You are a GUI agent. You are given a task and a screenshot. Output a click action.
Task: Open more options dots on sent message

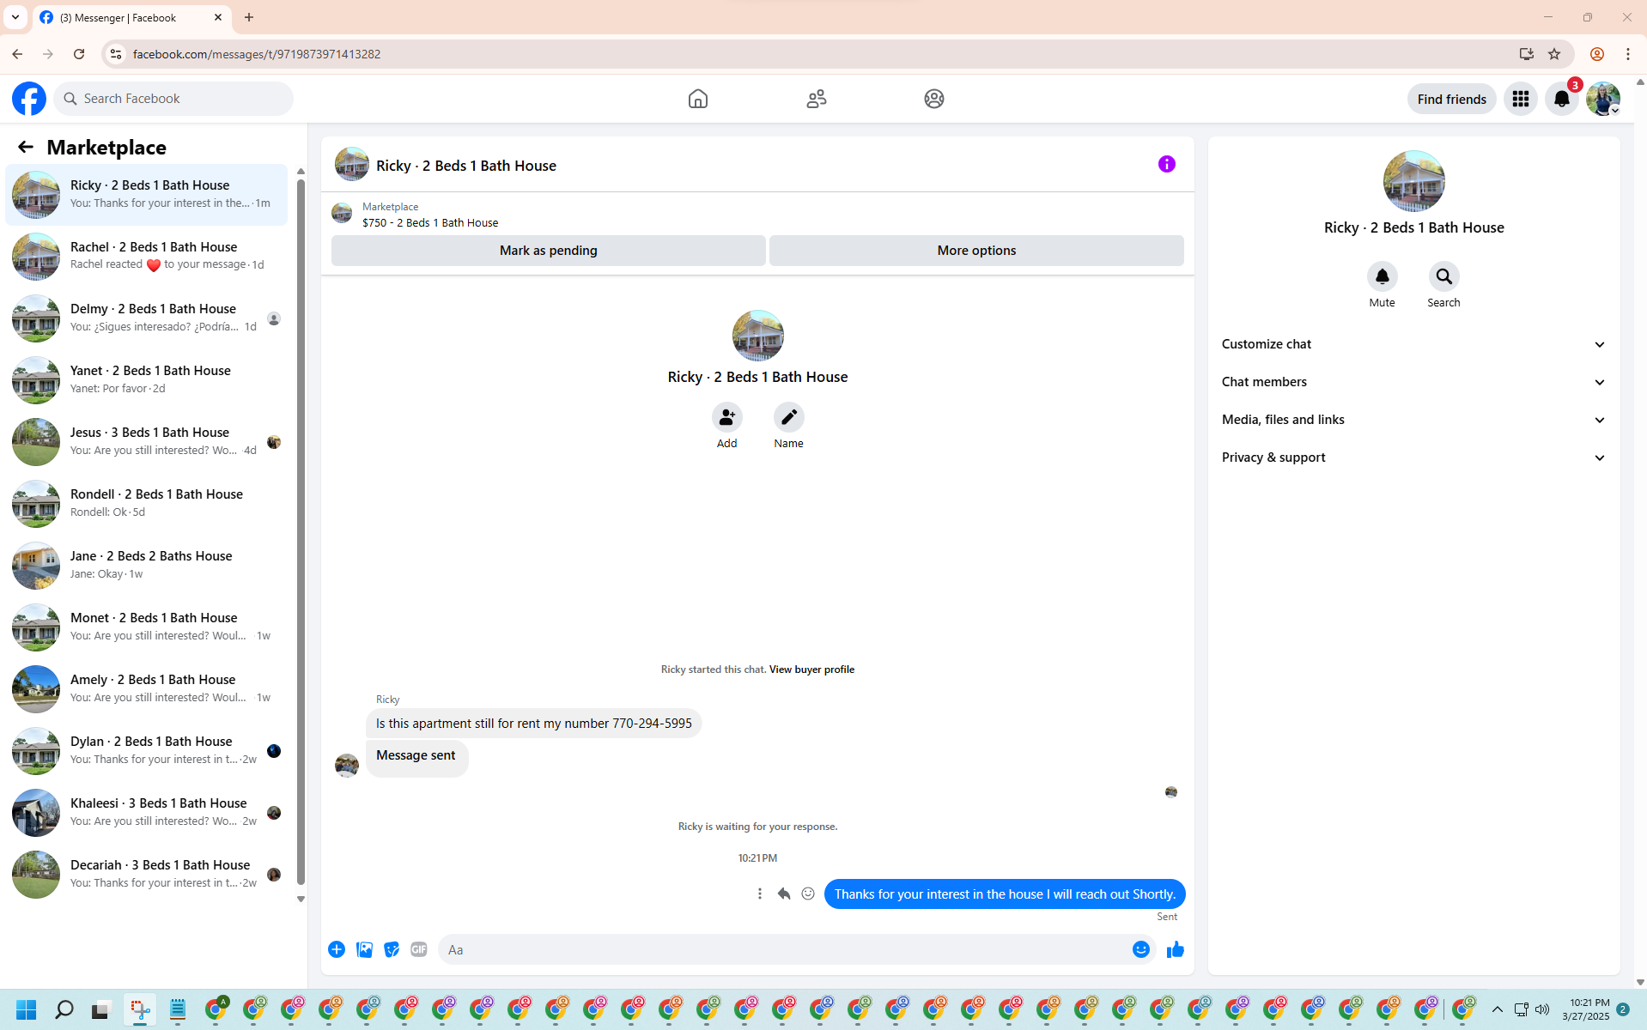pyautogui.click(x=760, y=894)
